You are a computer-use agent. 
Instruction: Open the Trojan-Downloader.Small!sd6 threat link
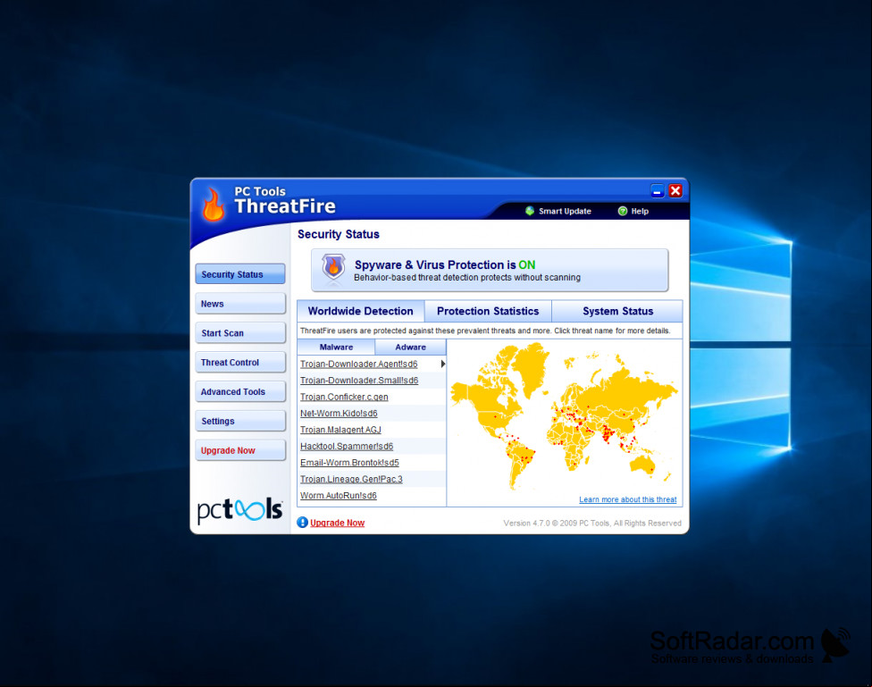(x=359, y=381)
